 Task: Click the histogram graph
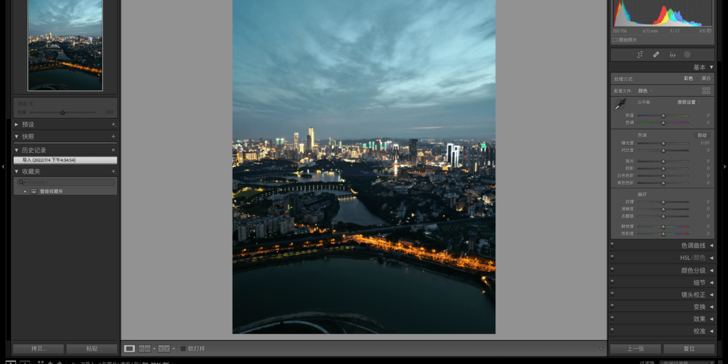[662, 13]
